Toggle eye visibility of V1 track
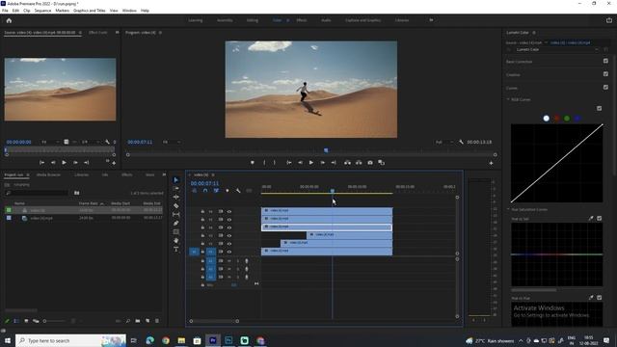Viewport: 617px width, 347px height. coord(229,252)
